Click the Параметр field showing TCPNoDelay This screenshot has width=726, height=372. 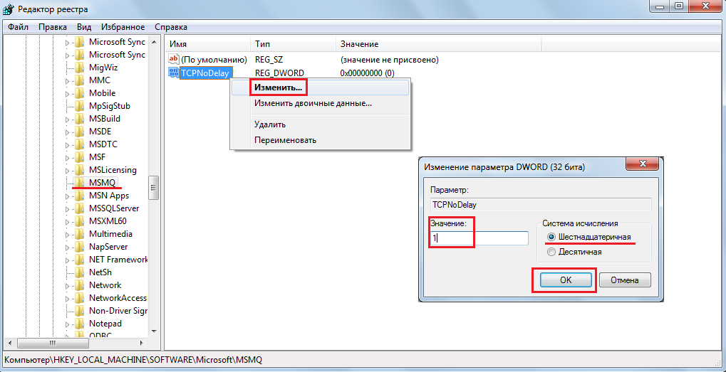click(540, 205)
